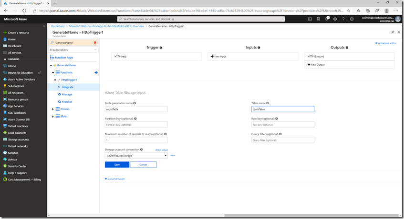
Task: Open the Advanced editor link
Action: click(385, 43)
